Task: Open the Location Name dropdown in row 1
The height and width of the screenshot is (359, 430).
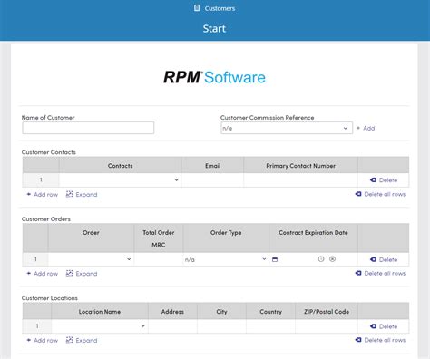Action: click(x=100, y=326)
